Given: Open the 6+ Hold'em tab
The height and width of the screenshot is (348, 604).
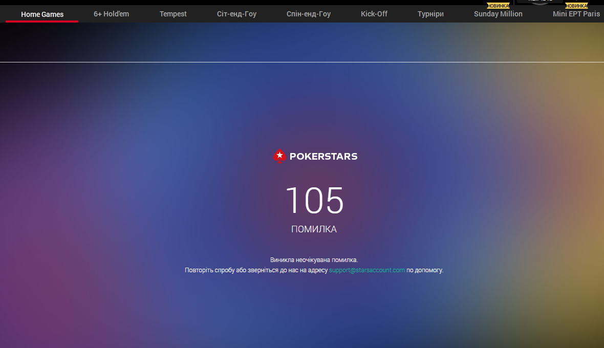Looking at the screenshot, I should [111, 14].
